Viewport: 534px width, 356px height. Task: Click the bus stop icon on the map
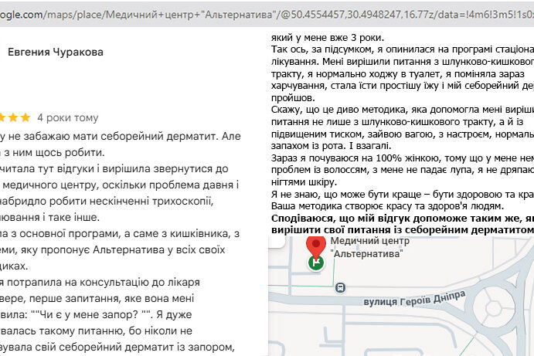340,287
